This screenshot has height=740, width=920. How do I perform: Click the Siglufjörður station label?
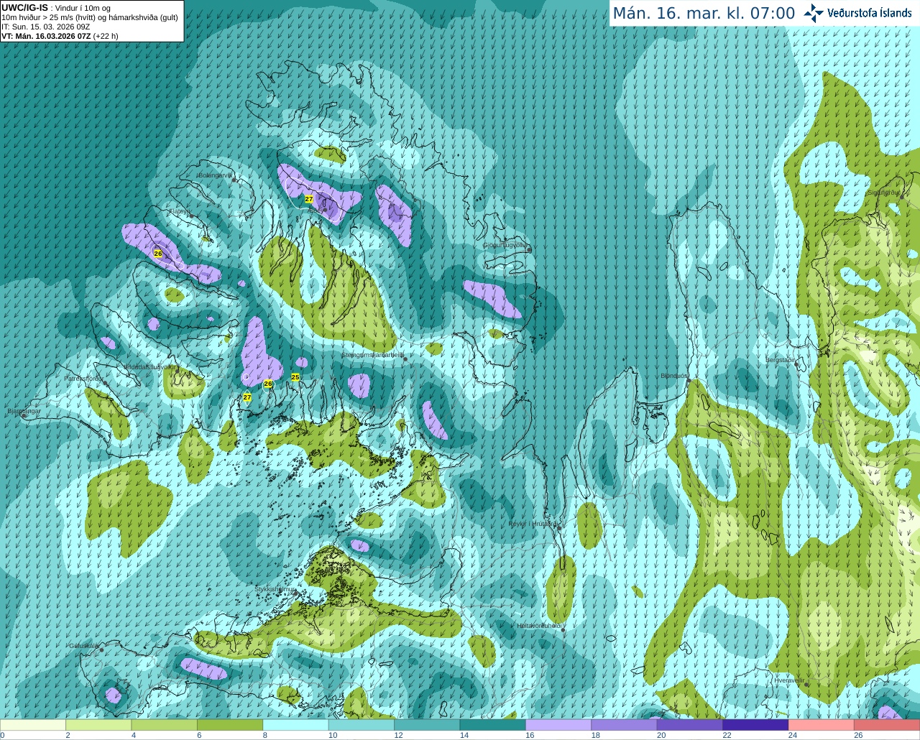[883, 193]
